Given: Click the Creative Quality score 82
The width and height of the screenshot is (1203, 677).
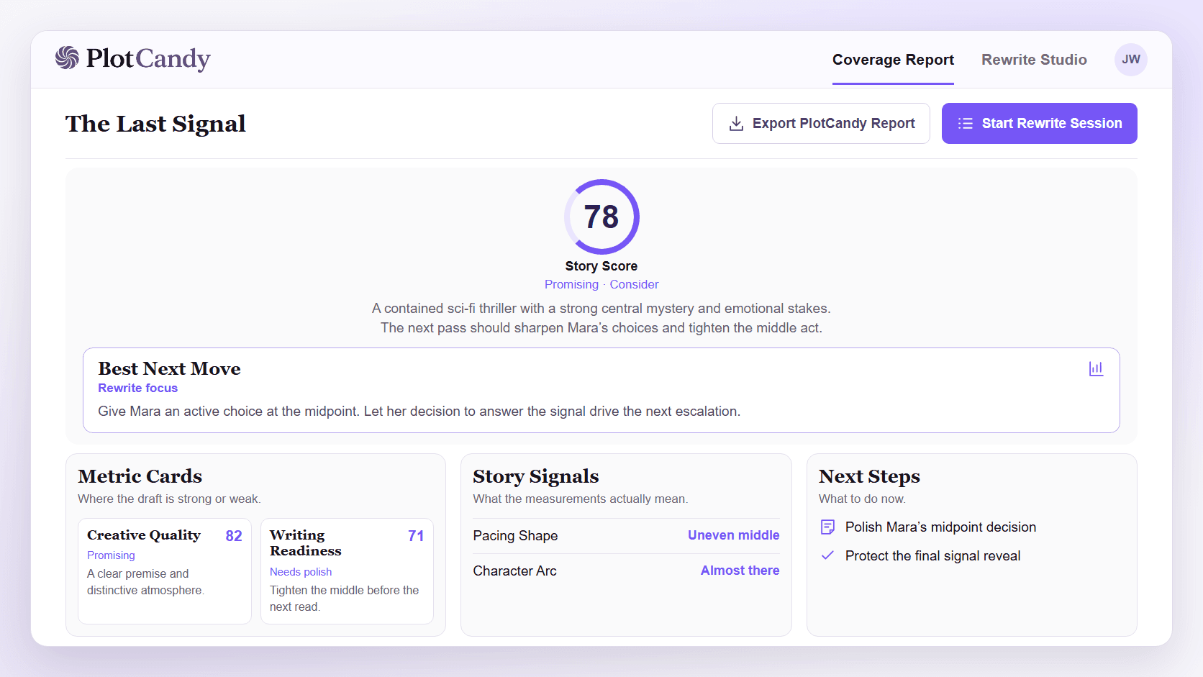Looking at the screenshot, I should coord(234,536).
